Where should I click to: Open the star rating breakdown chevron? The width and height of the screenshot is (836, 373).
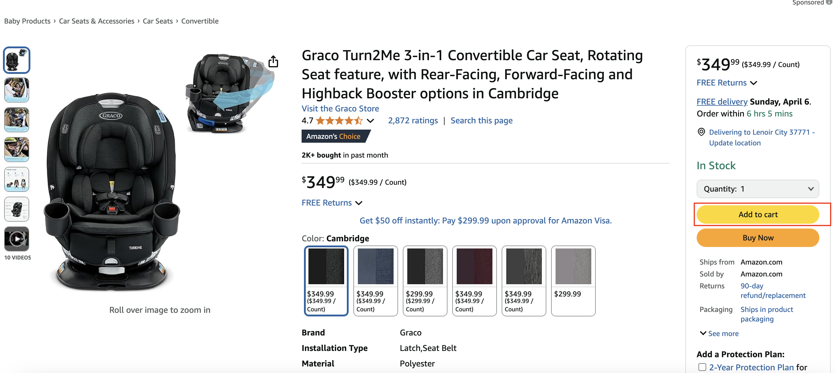(370, 121)
